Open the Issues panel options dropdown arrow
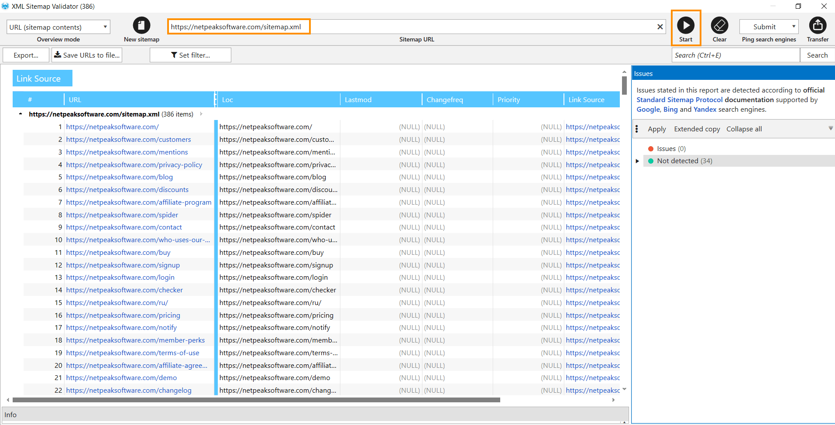 pyautogui.click(x=830, y=128)
